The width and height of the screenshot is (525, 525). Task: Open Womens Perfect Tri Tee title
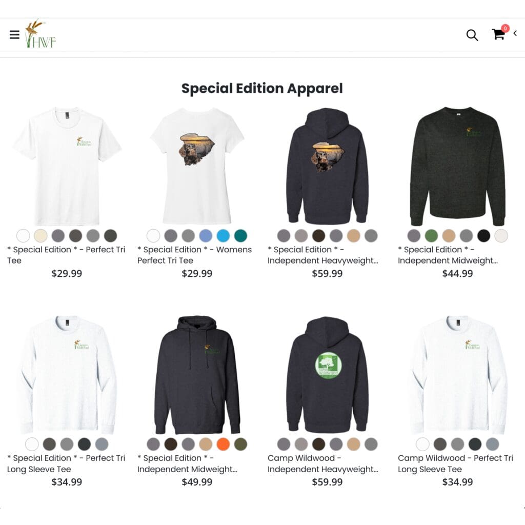coord(194,255)
